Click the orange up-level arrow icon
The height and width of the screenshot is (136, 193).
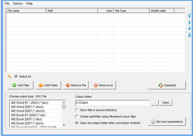[x=10, y=76]
